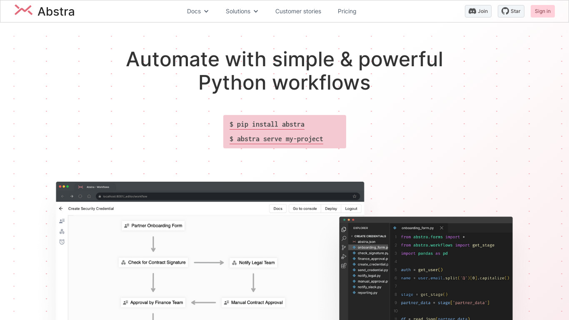The image size is (569, 320).
Task: Star the project on GitHub
Action: pos(511,11)
